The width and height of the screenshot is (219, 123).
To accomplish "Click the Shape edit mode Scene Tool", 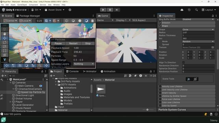I will 189,79.
